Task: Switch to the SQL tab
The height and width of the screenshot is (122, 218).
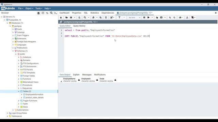Action: point(86,13)
